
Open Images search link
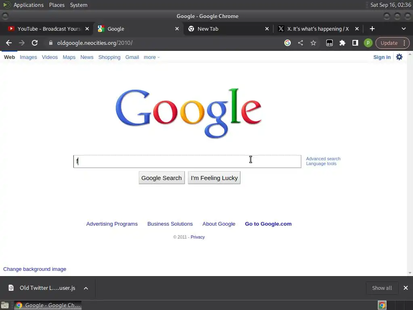click(x=29, y=57)
